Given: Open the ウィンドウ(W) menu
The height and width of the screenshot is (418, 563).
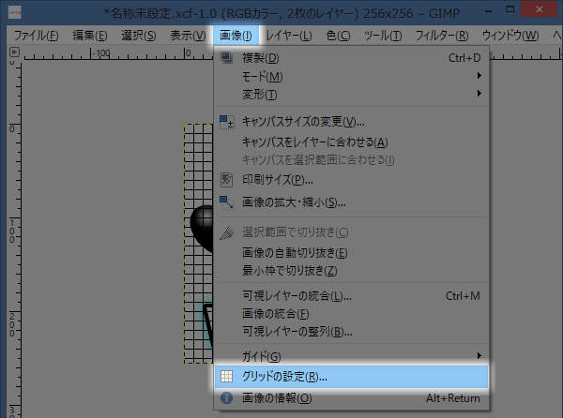Looking at the screenshot, I should coord(510,36).
